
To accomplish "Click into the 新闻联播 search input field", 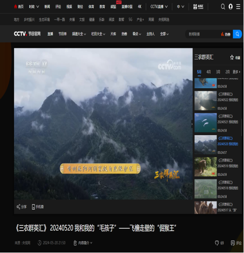I will (x=203, y=34).
